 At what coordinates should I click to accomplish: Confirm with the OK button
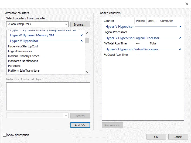click(156, 137)
